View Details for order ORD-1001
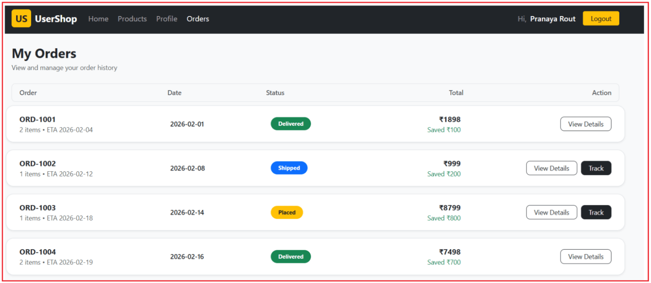 tap(586, 124)
